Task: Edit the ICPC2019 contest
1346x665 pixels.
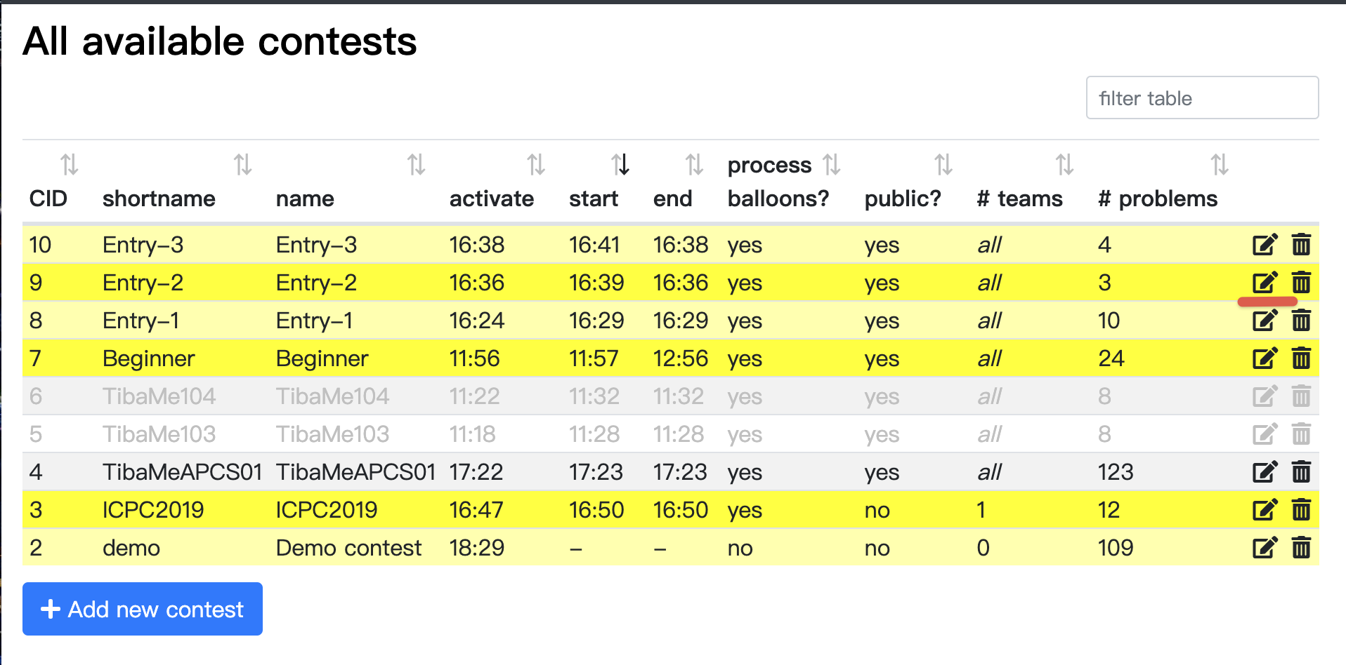Action: (1265, 510)
